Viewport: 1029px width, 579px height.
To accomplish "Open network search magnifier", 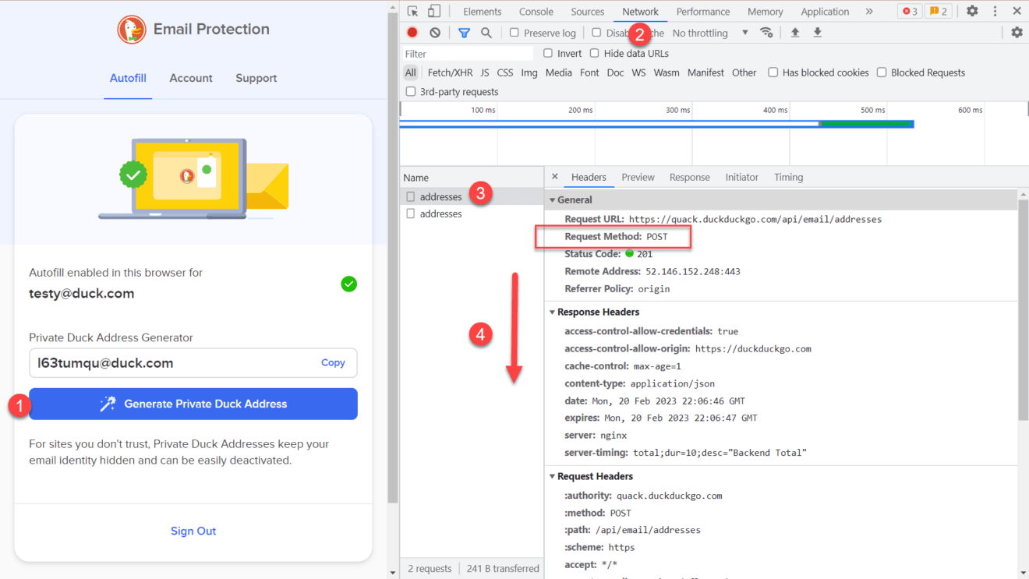I will pos(486,33).
